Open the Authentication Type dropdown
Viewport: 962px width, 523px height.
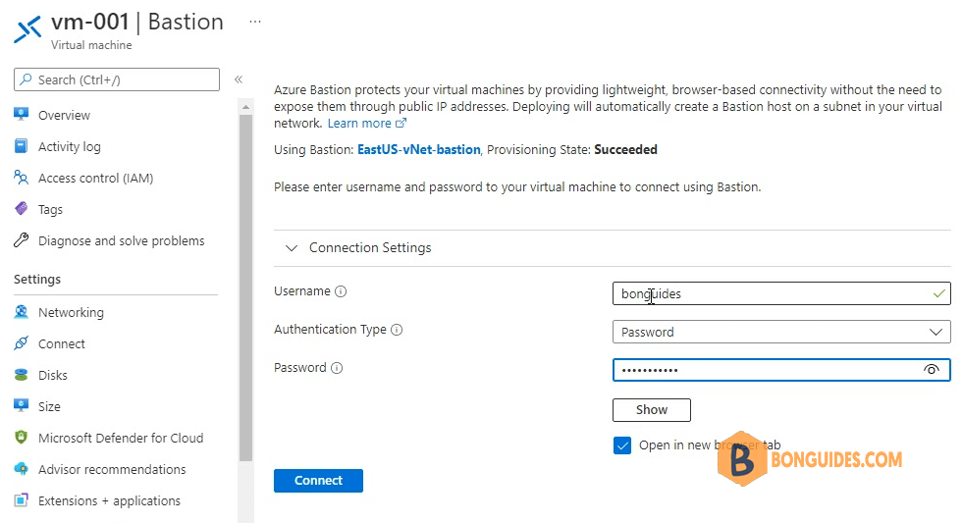781,332
